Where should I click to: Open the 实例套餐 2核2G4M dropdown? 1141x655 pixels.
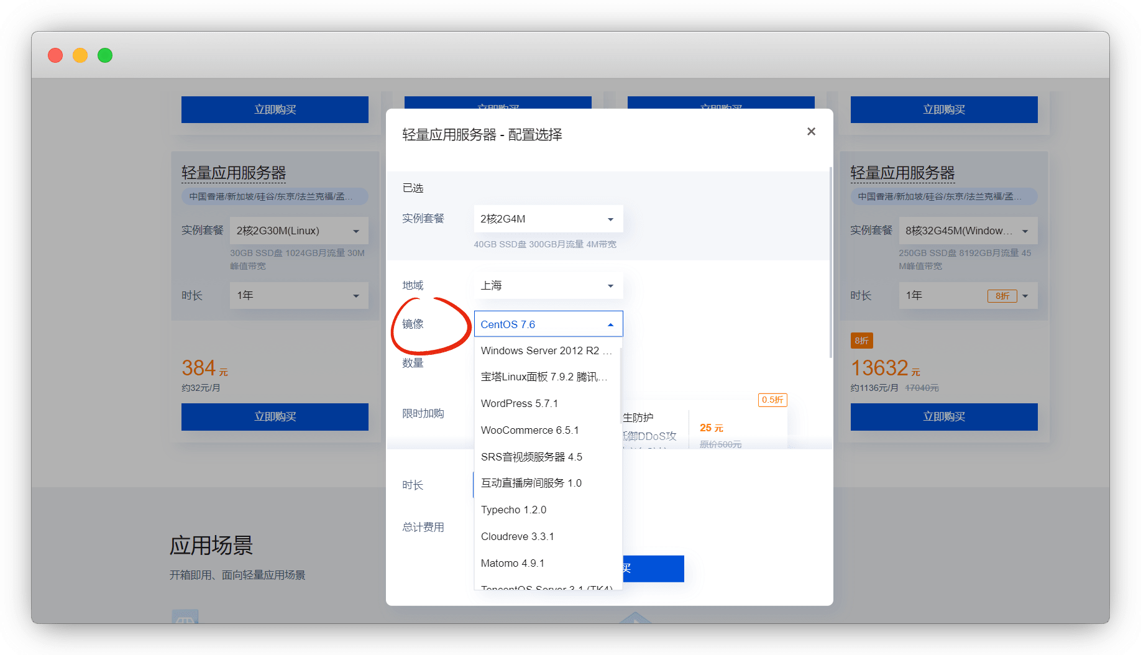548,219
